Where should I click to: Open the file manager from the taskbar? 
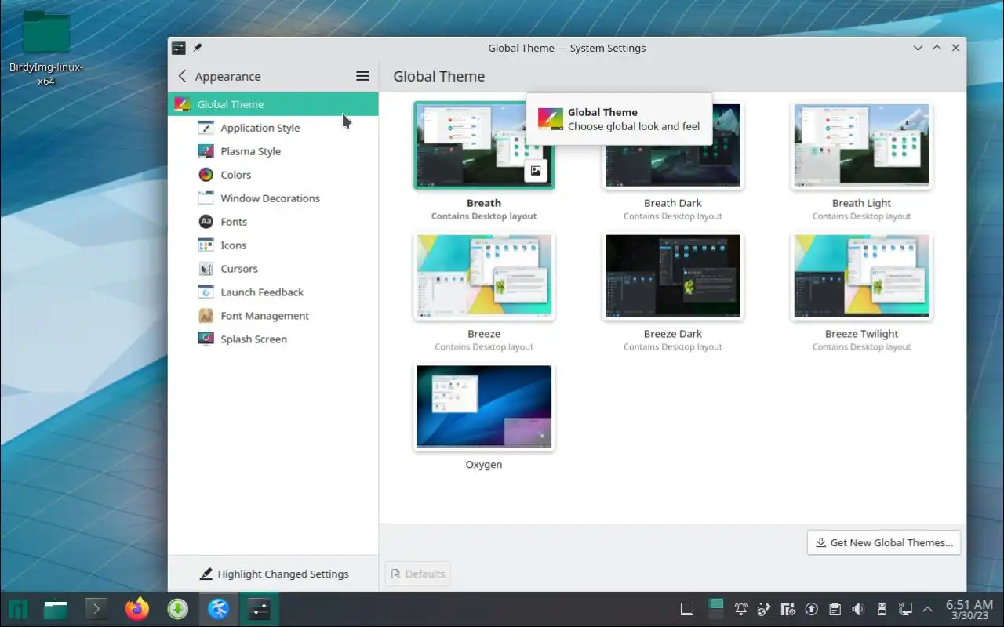click(56, 609)
